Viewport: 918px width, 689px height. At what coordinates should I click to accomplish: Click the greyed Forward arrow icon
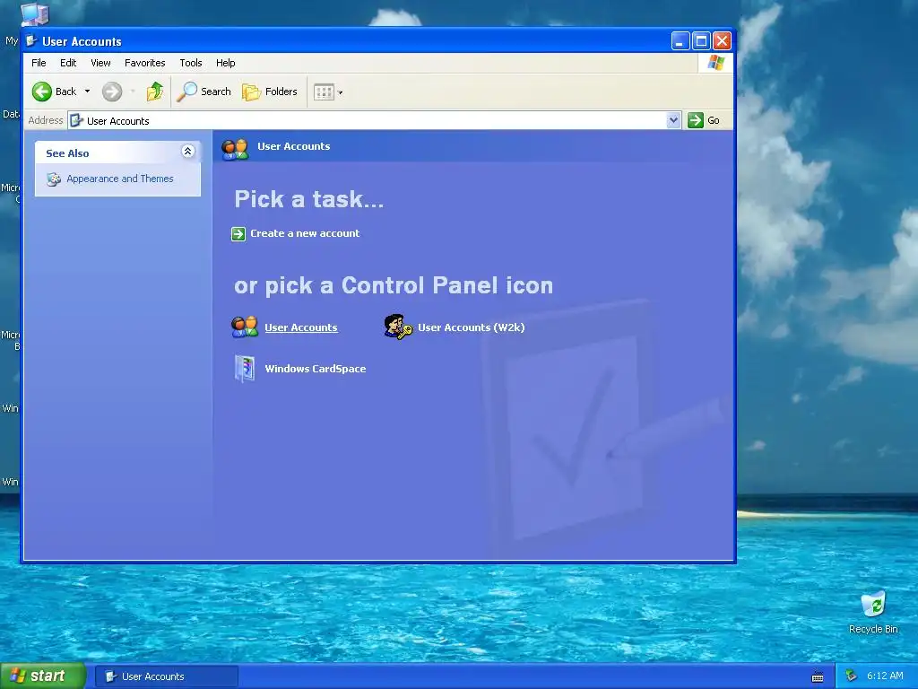pyautogui.click(x=112, y=92)
